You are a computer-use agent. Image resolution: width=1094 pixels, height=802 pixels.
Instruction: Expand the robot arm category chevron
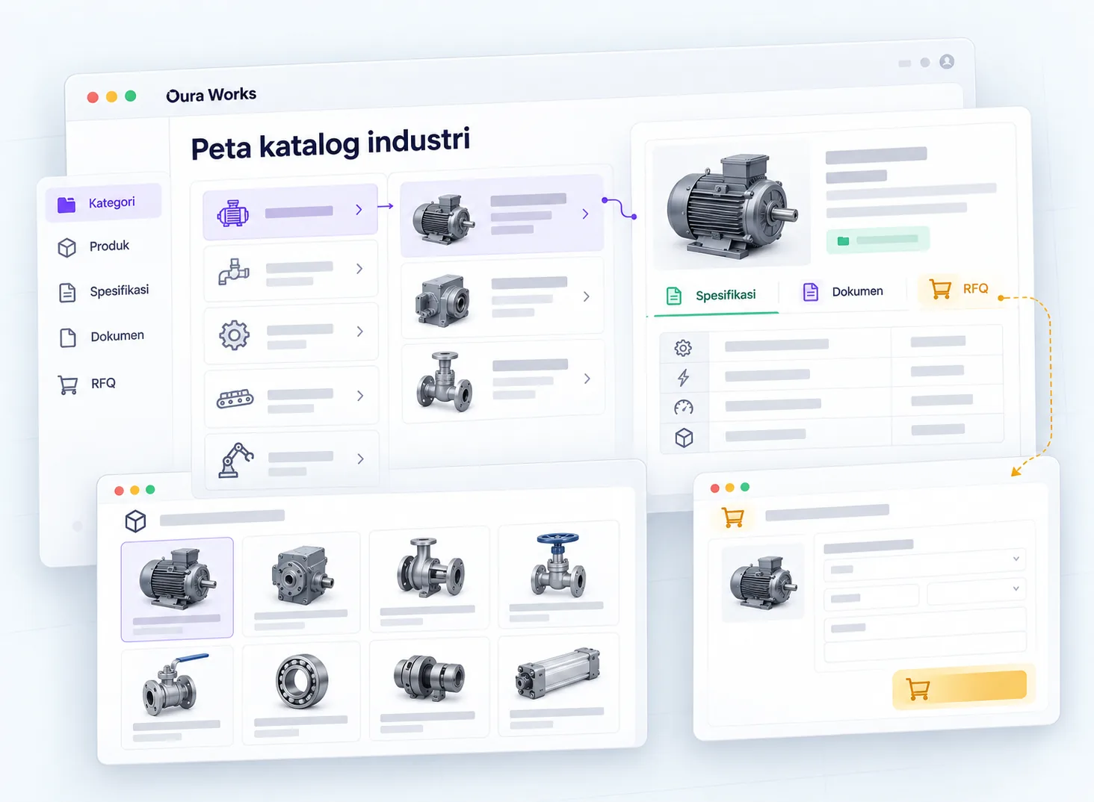pyautogui.click(x=360, y=458)
